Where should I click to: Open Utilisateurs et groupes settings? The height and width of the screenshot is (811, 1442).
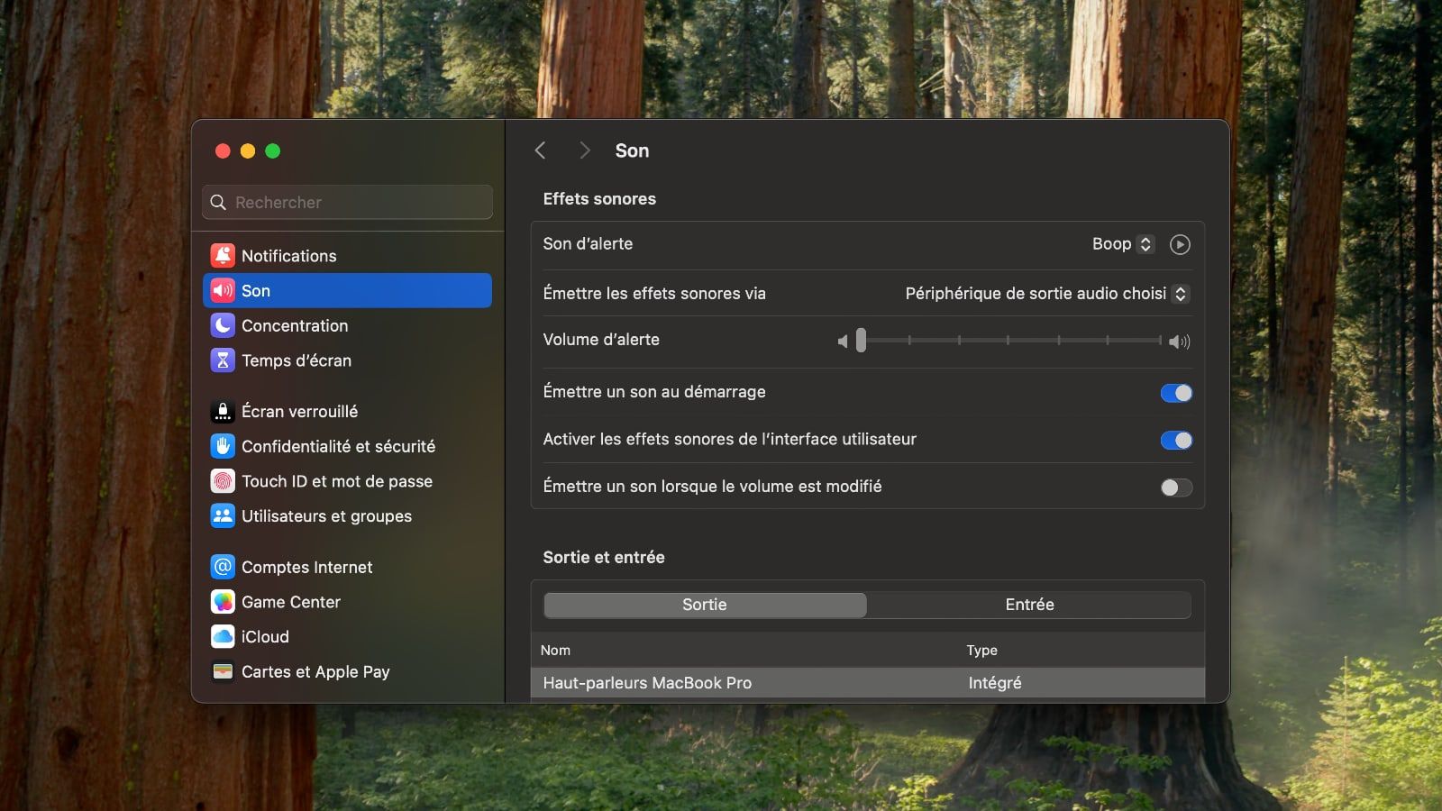coord(326,516)
